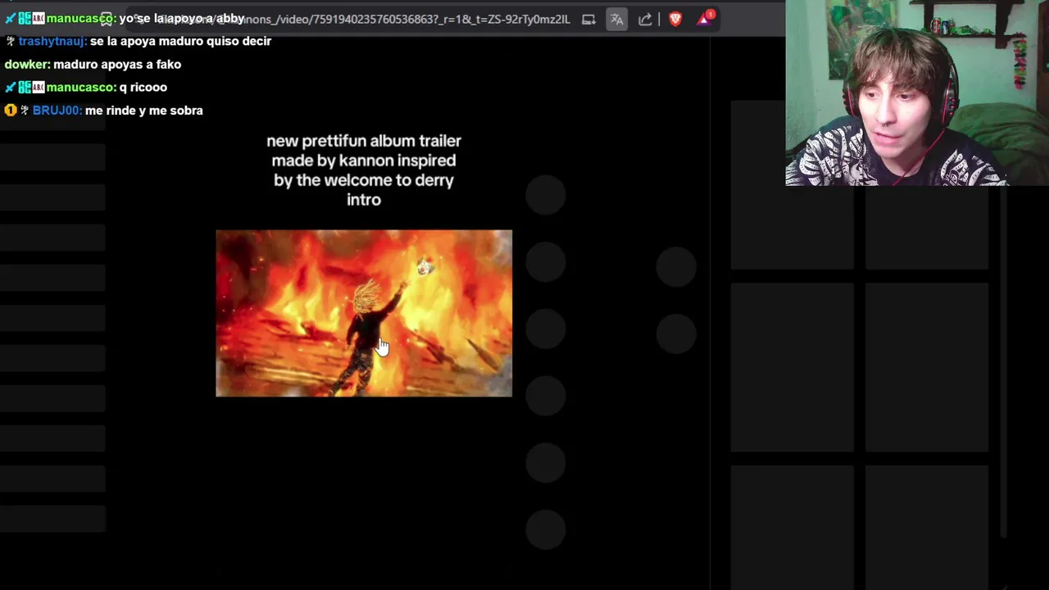Click the message 'me rinde y me sobra'

click(143, 110)
